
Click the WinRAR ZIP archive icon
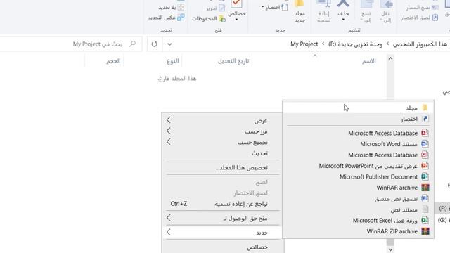(425, 231)
